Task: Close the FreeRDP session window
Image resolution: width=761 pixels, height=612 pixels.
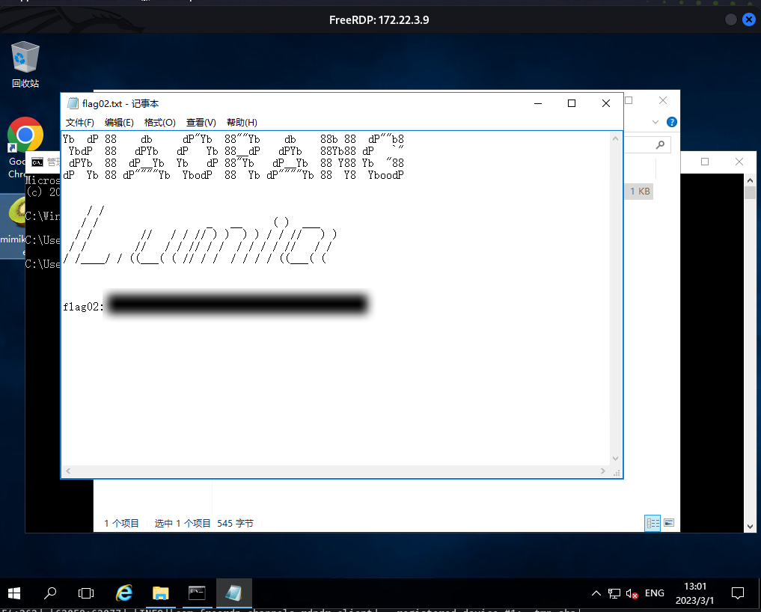Action: [x=749, y=19]
